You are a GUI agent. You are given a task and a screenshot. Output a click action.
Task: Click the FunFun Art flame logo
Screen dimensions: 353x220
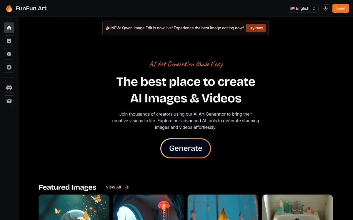pyautogui.click(x=9, y=8)
